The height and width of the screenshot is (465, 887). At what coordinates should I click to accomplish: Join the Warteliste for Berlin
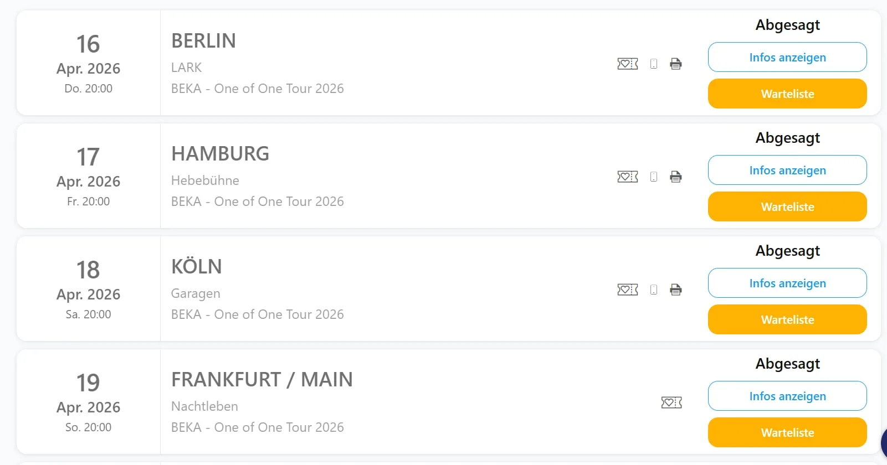click(x=787, y=94)
